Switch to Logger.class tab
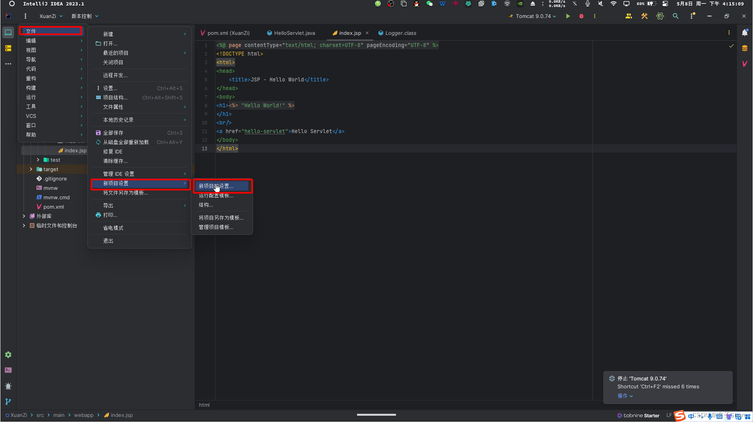The height and width of the screenshot is (422, 753). click(x=397, y=33)
